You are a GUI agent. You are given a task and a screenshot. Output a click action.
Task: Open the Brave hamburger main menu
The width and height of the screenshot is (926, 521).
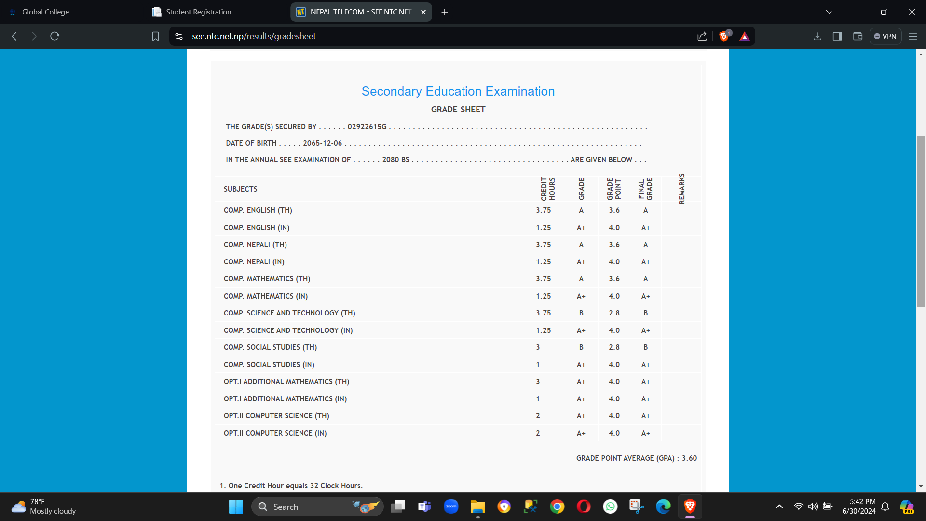(912, 36)
